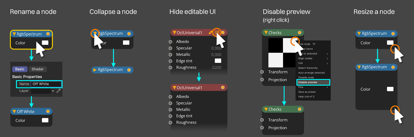This screenshot has width=414, height=137.
Task: Click the orange output dot on Off White node
Action: [x=48, y=111]
